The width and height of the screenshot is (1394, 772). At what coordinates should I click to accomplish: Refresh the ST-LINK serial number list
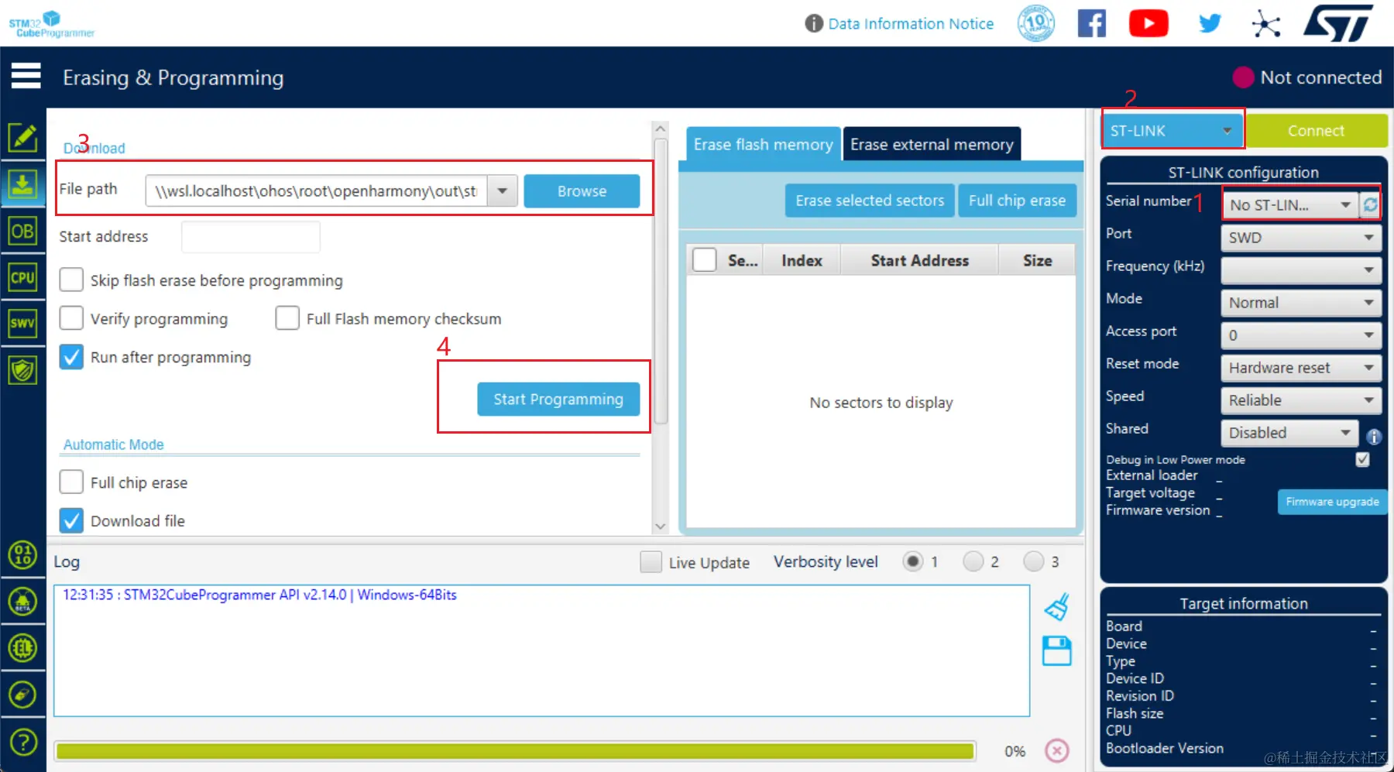(1370, 204)
